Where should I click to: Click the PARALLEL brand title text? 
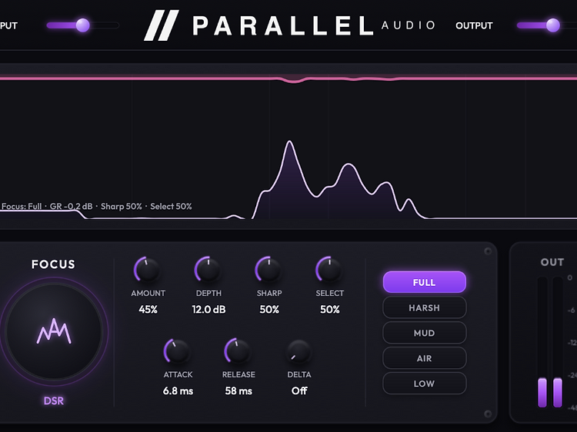pyautogui.click(x=282, y=25)
